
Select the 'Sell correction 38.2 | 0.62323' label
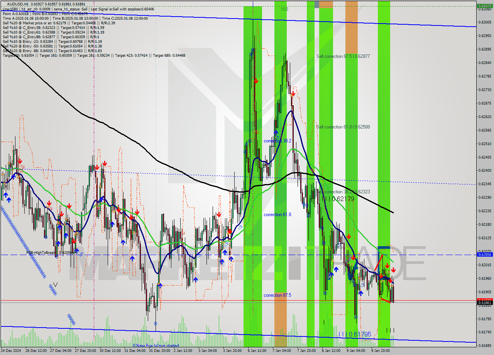pyautogui.click(x=343, y=192)
